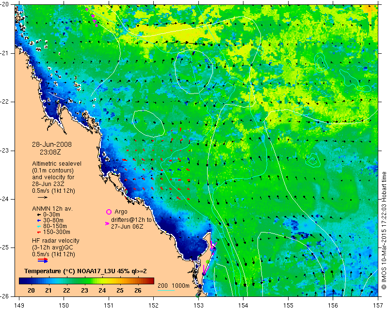Click the black 0-30m ANMN arrow marker
Screen dimensions: 388x310
[x=39, y=215]
